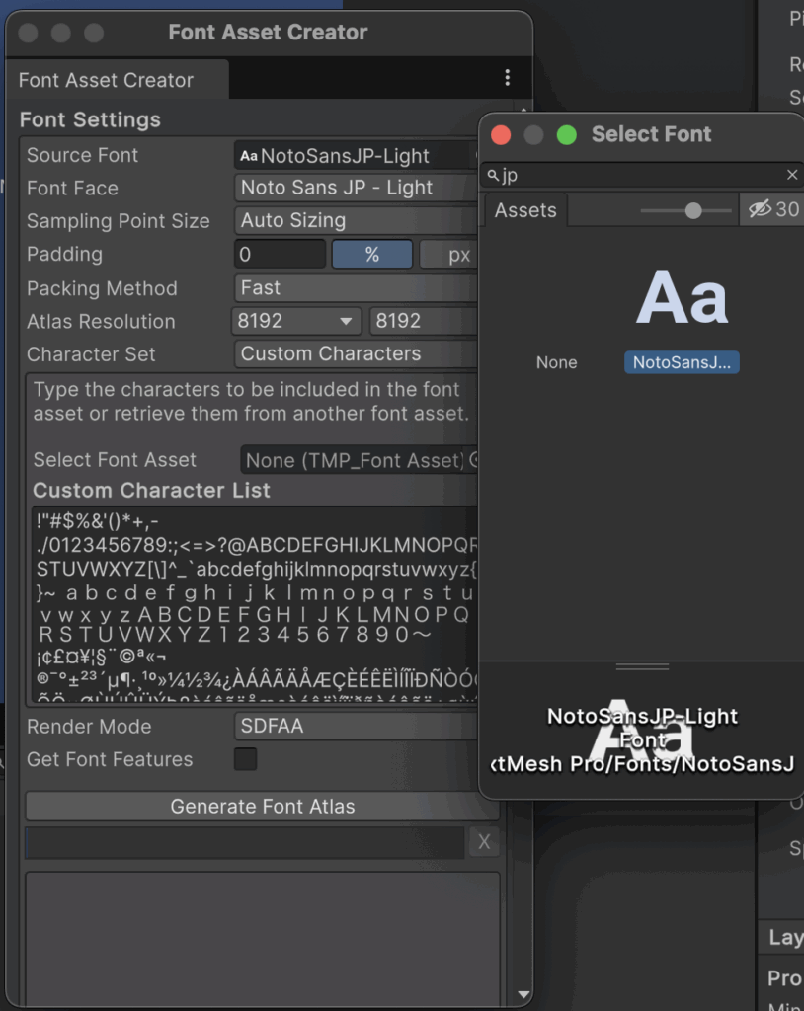Select the Assets tab in Select Font
The height and width of the screenshot is (1011, 804).
pyautogui.click(x=525, y=210)
